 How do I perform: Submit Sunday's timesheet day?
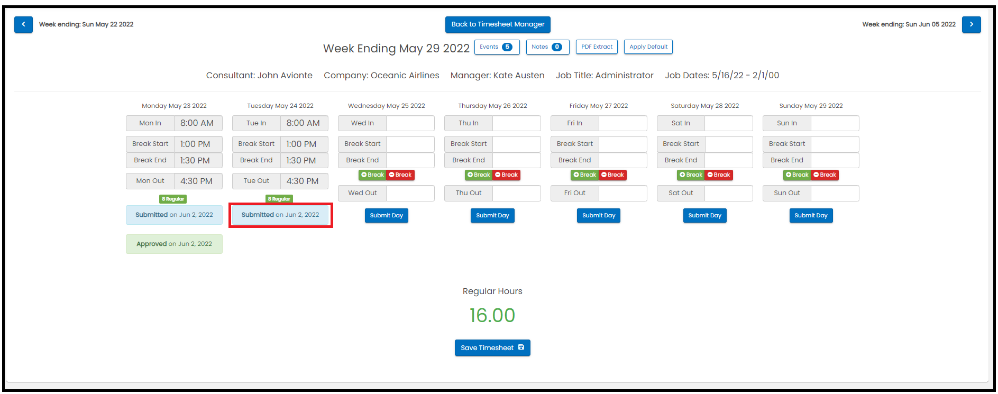pos(811,215)
